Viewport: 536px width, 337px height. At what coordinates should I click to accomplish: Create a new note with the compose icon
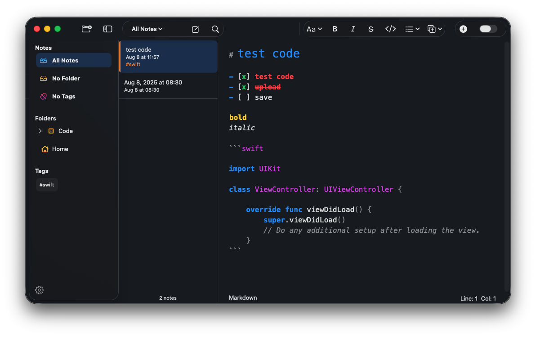[195, 29]
